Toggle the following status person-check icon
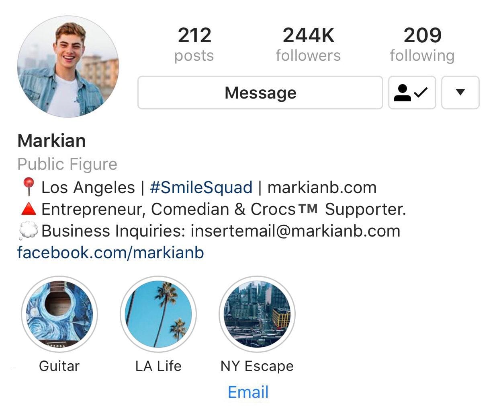Image resolution: width=499 pixels, height=416 pixels. (x=412, y=93)
